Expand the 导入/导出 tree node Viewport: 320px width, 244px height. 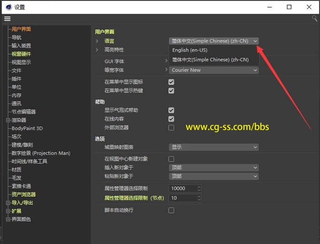[x=8, y=203]
